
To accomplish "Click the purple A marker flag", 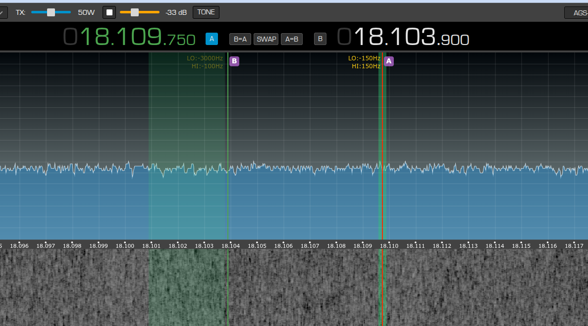I will (389, 61).
